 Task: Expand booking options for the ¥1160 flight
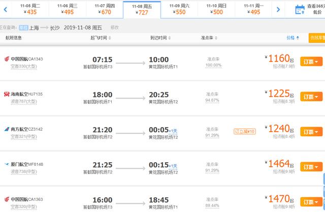[x=311, y=62]
